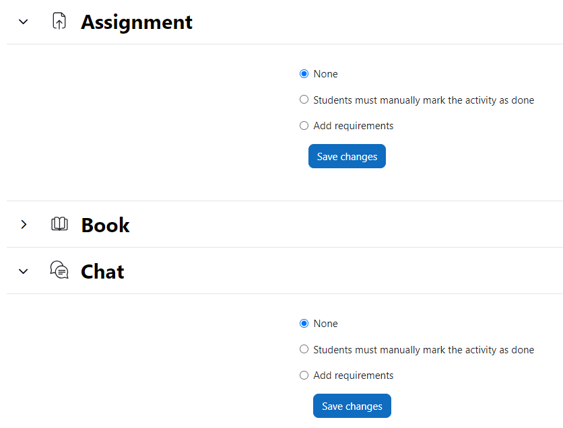Click the Assignment heading text

[x=137, y=22]
